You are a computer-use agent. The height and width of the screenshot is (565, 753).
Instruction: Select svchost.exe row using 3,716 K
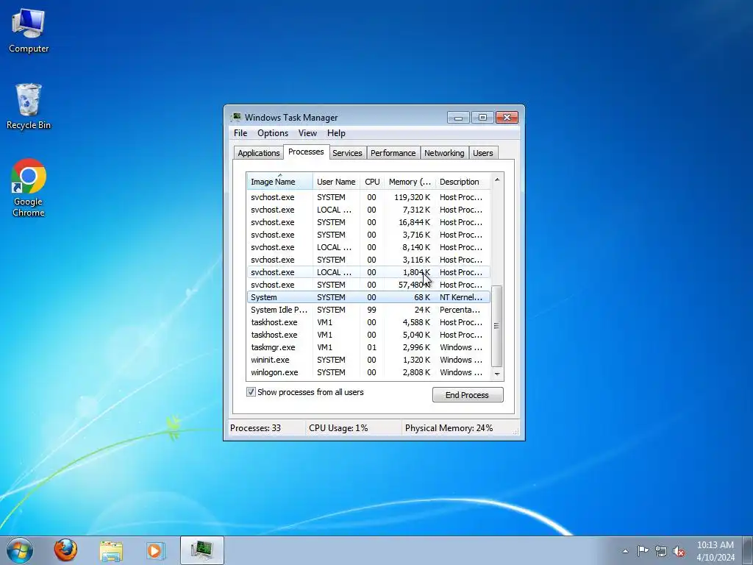coord(368,235)
